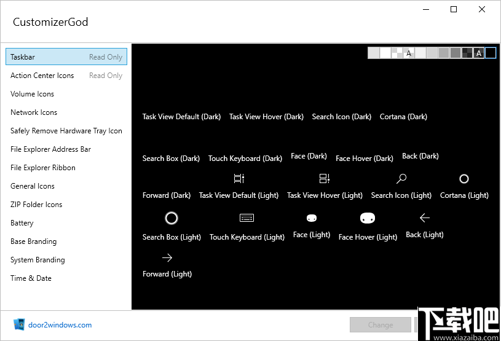Choose the selected black background swatch
The width and height of the screenshot is (501, 341).
tap(491, 53)
